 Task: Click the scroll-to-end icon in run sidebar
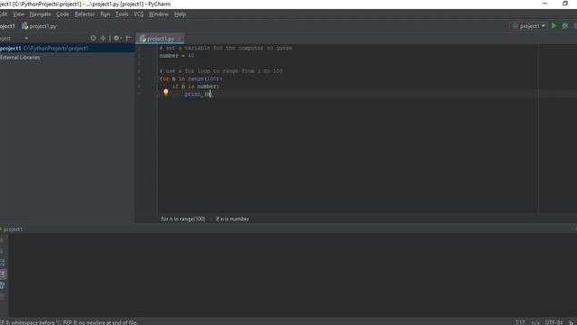click(3, 274)
